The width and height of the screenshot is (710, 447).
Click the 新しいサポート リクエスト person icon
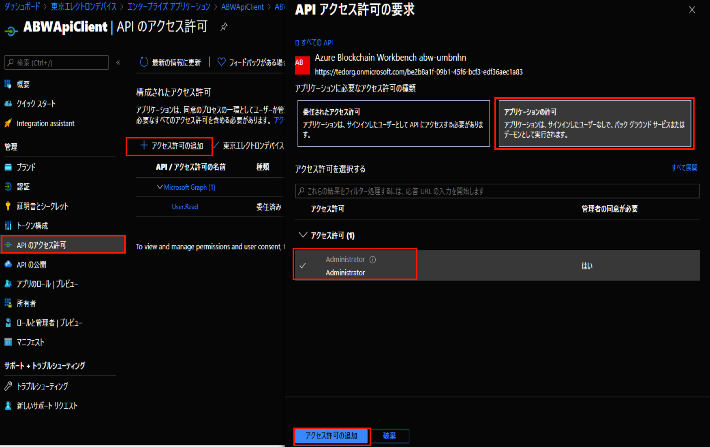pos(8,406)
